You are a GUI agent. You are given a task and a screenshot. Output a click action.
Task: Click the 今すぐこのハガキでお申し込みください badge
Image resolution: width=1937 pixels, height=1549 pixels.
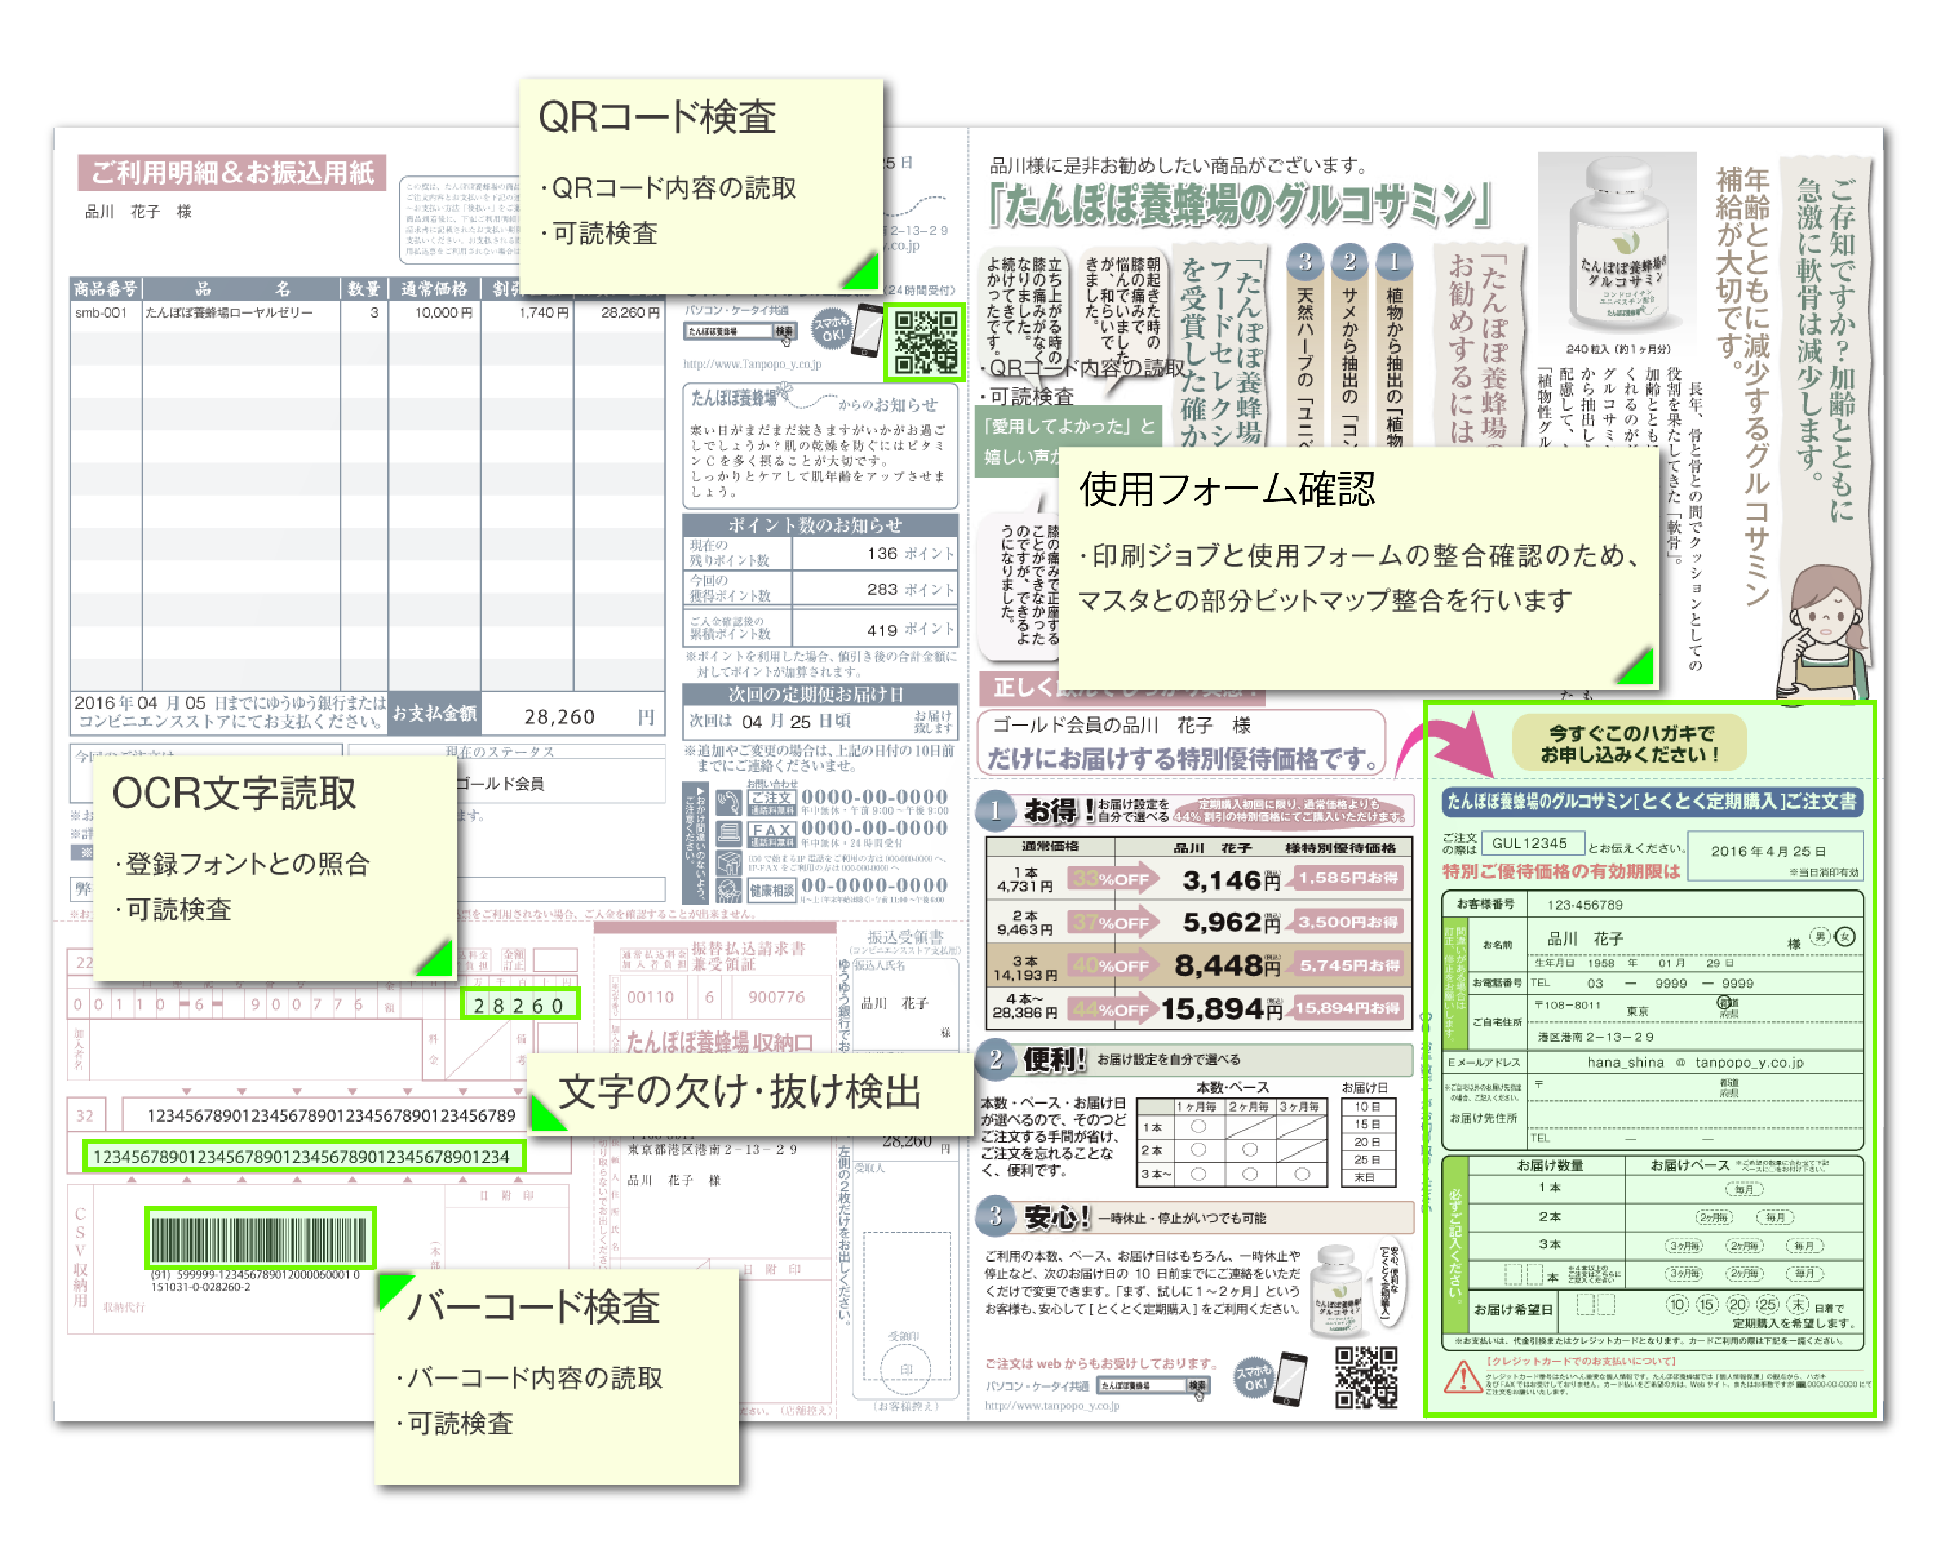coord(1630,743)
